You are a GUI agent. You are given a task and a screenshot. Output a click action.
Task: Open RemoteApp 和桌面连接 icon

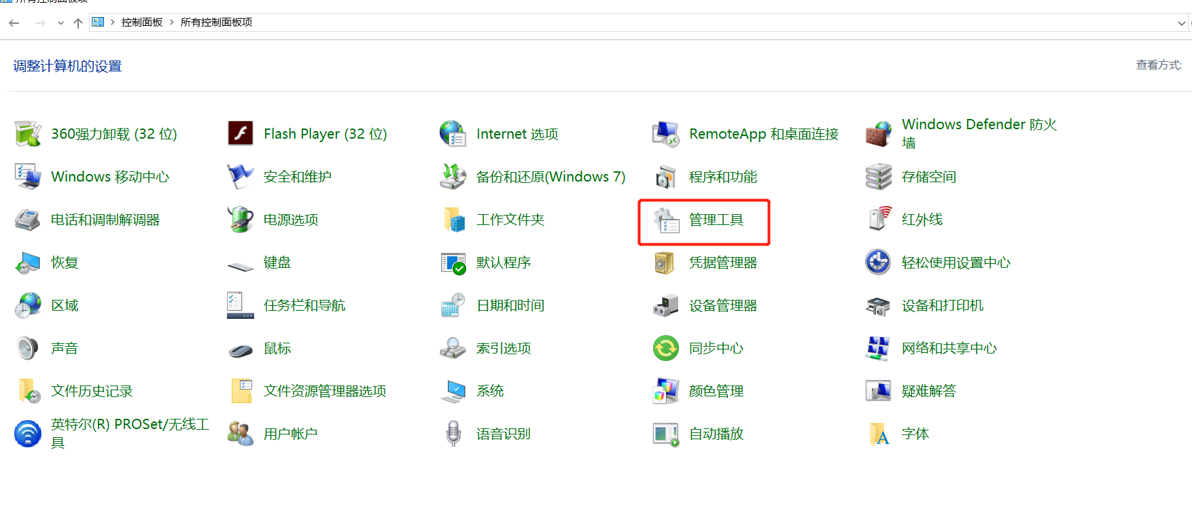(666, 134)
